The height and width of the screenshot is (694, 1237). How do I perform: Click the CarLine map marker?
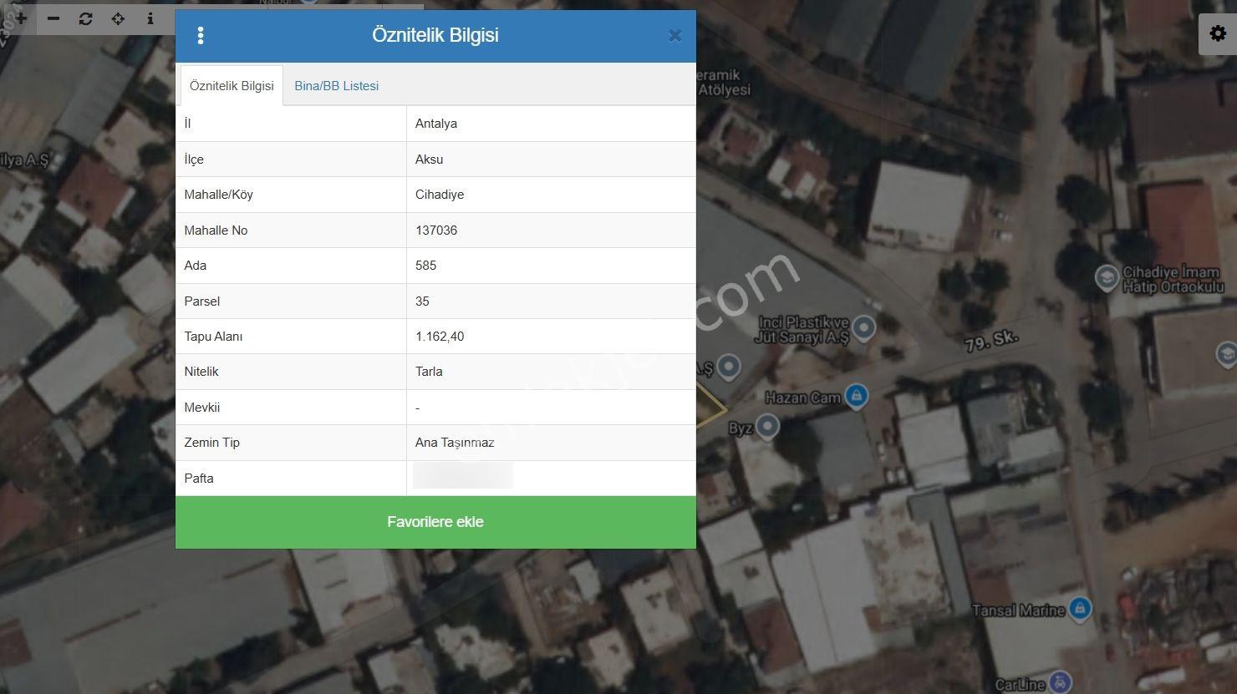click(1060, 683)
